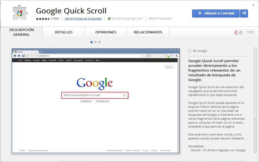
Task: Select the third screenshot carousel dot
Action: pyautogui.click(x=99, y=42)
